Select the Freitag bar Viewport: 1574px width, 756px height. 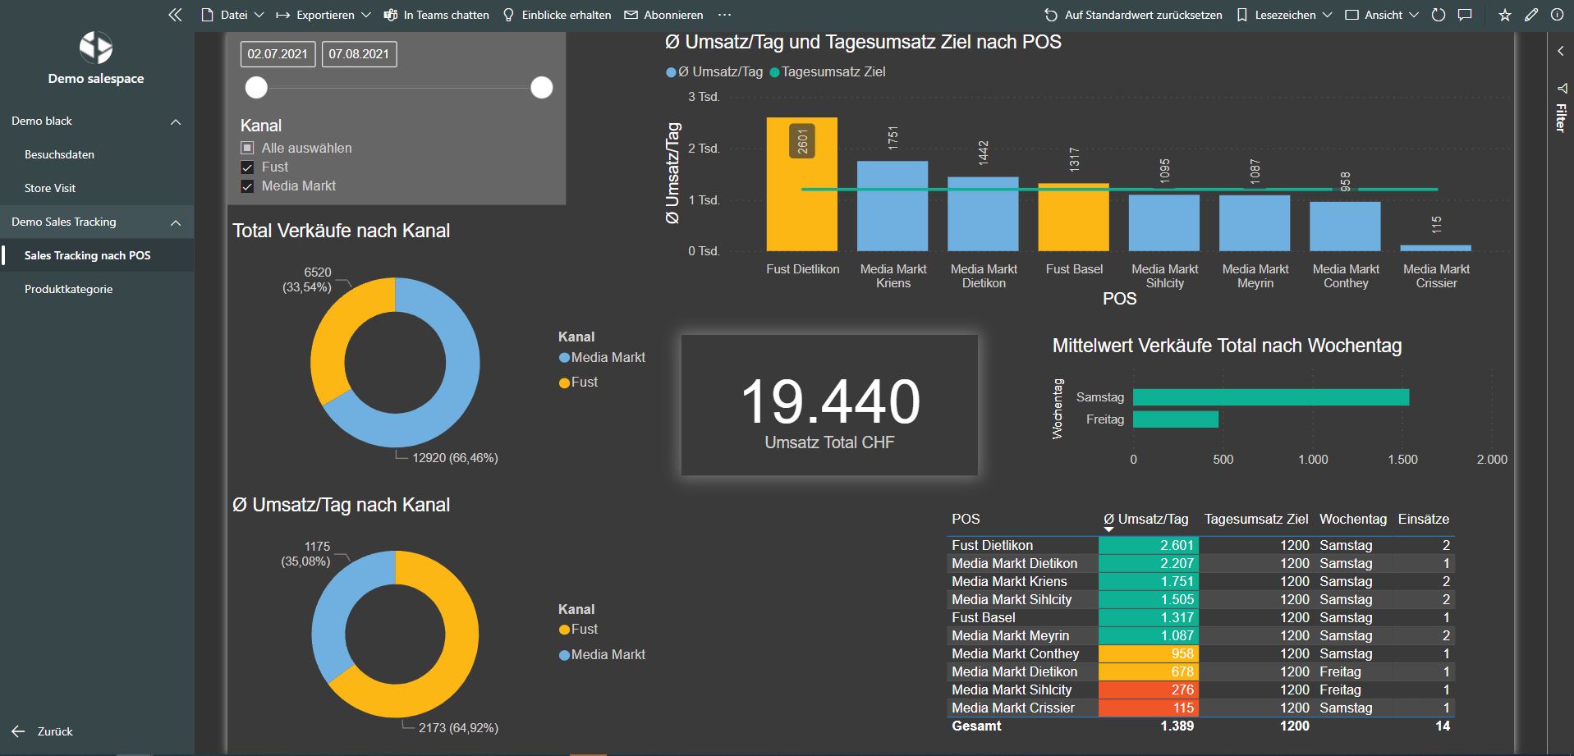pyautogui.click(x=1176, y=419)
